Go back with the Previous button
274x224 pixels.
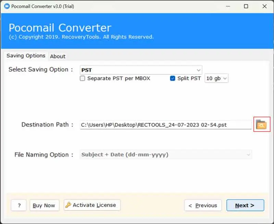pyautogui.click(x=203, y=205)
